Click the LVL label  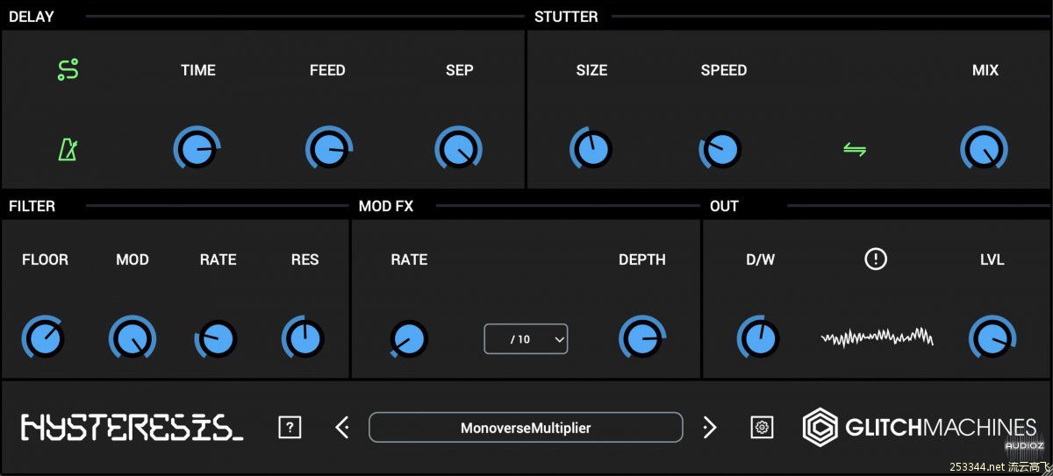(x=992, y=259)
